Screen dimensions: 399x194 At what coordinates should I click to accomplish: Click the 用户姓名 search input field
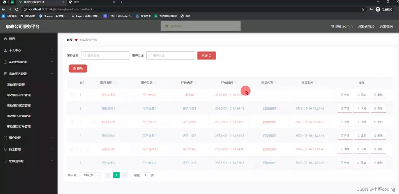[x=171, y=55]
